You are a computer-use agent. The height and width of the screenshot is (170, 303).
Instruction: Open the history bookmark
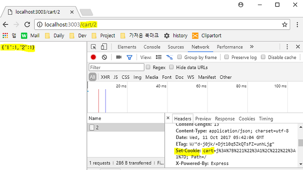coord(175,35)
